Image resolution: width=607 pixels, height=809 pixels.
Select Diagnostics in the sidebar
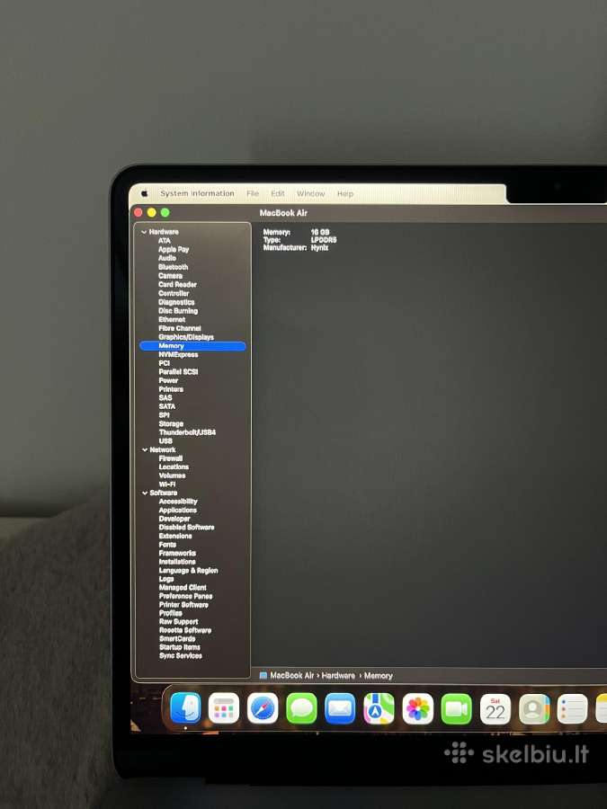pos(176,302)
